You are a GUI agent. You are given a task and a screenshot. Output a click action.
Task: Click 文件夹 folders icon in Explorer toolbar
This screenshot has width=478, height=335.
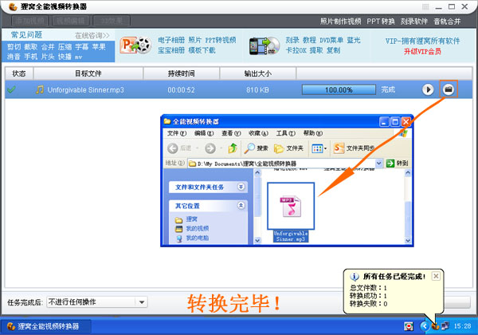pos(279,148)
